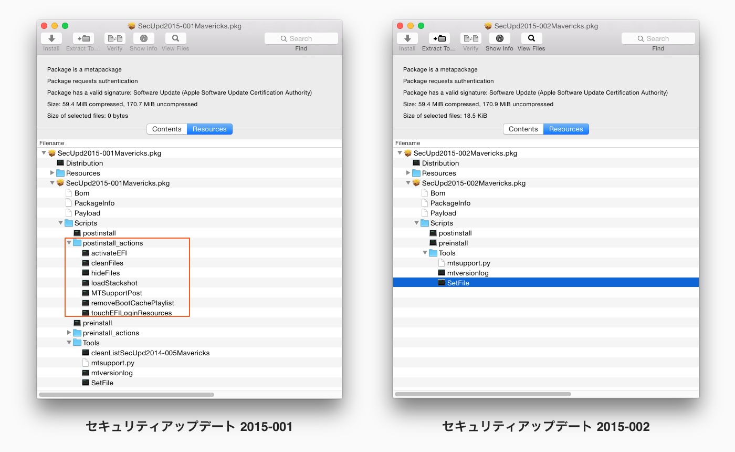This screenshot has height=452, width=735.
Task: Click highlighted SetFile icon in 2015-002 window
Action: [442, 283]
